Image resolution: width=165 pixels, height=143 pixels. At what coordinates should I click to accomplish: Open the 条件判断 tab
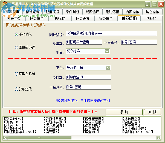point(73,12)
